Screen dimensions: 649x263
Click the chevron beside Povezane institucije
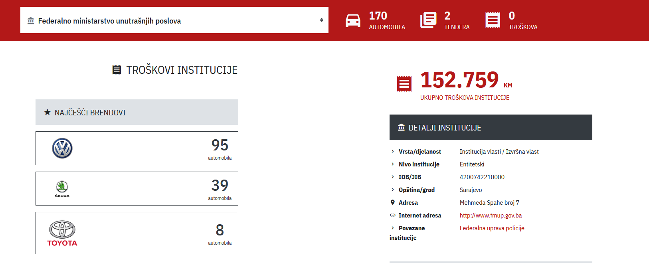point(393,228)
